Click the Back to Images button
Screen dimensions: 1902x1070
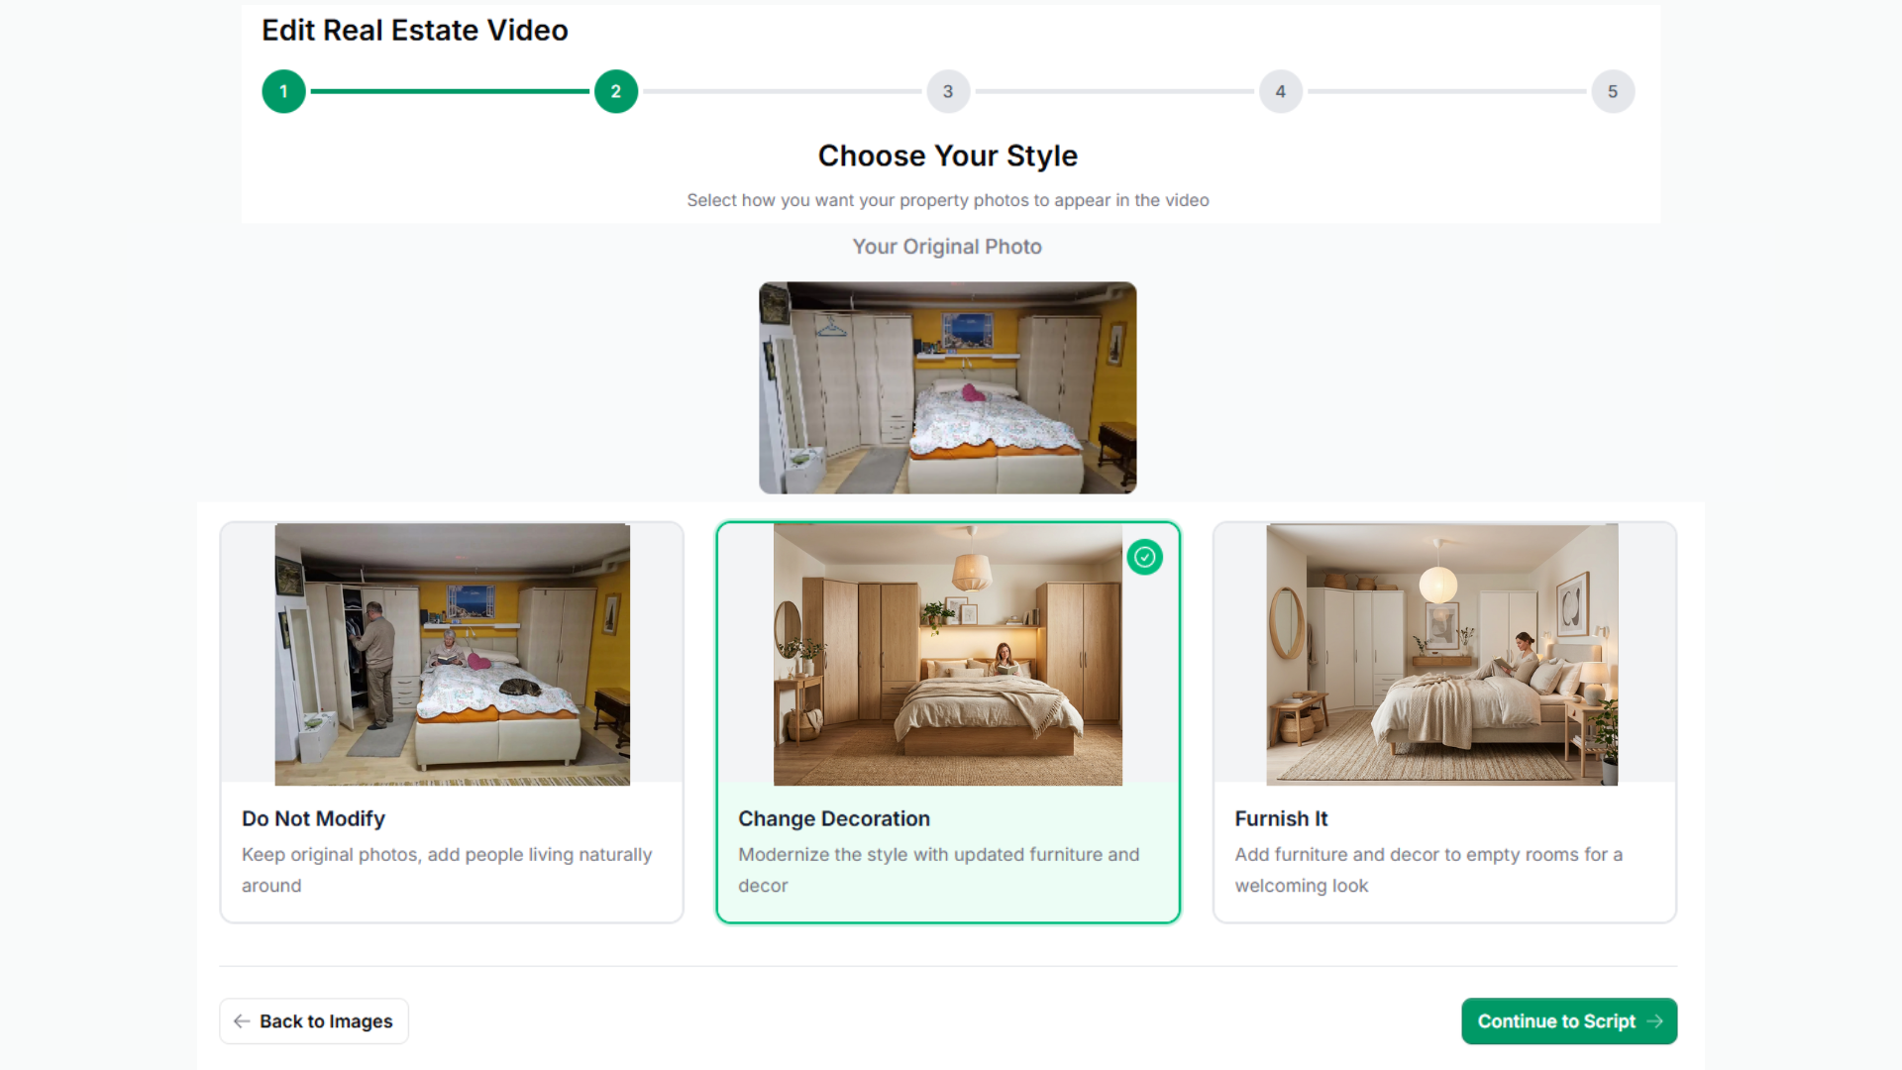point(313,1020)
